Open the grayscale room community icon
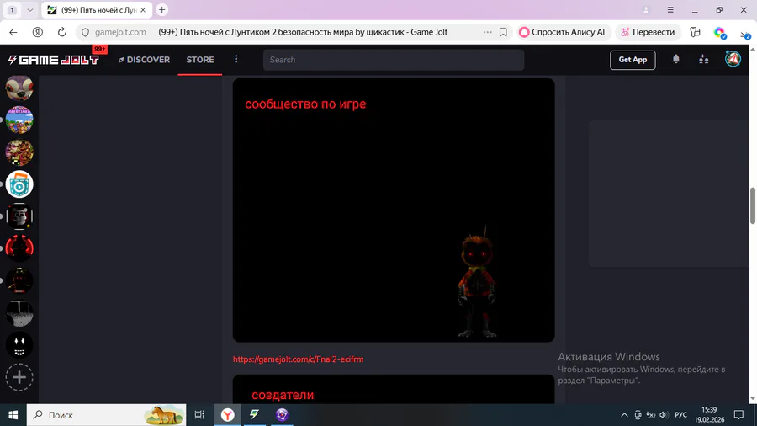The image size is (757, 426). click(x=19, y=313)
